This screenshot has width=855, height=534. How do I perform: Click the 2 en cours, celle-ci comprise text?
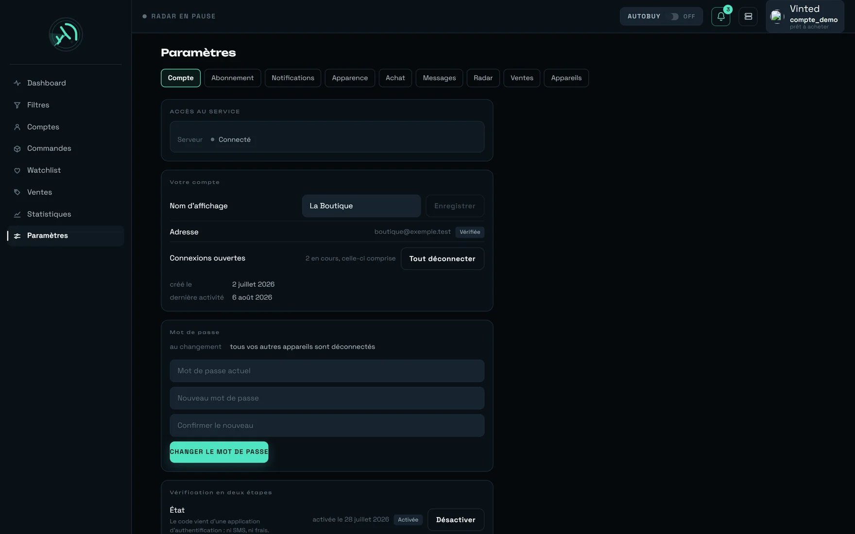pos(350,259)
